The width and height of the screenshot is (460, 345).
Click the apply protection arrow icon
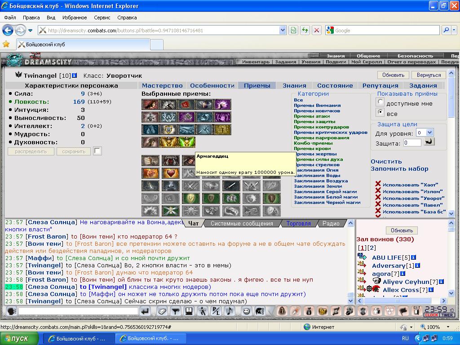(x=429, y=142)
